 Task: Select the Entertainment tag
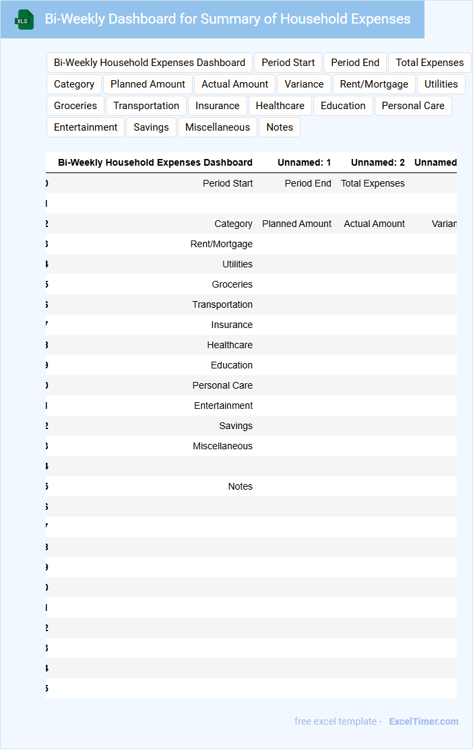(x=86, y=127)
